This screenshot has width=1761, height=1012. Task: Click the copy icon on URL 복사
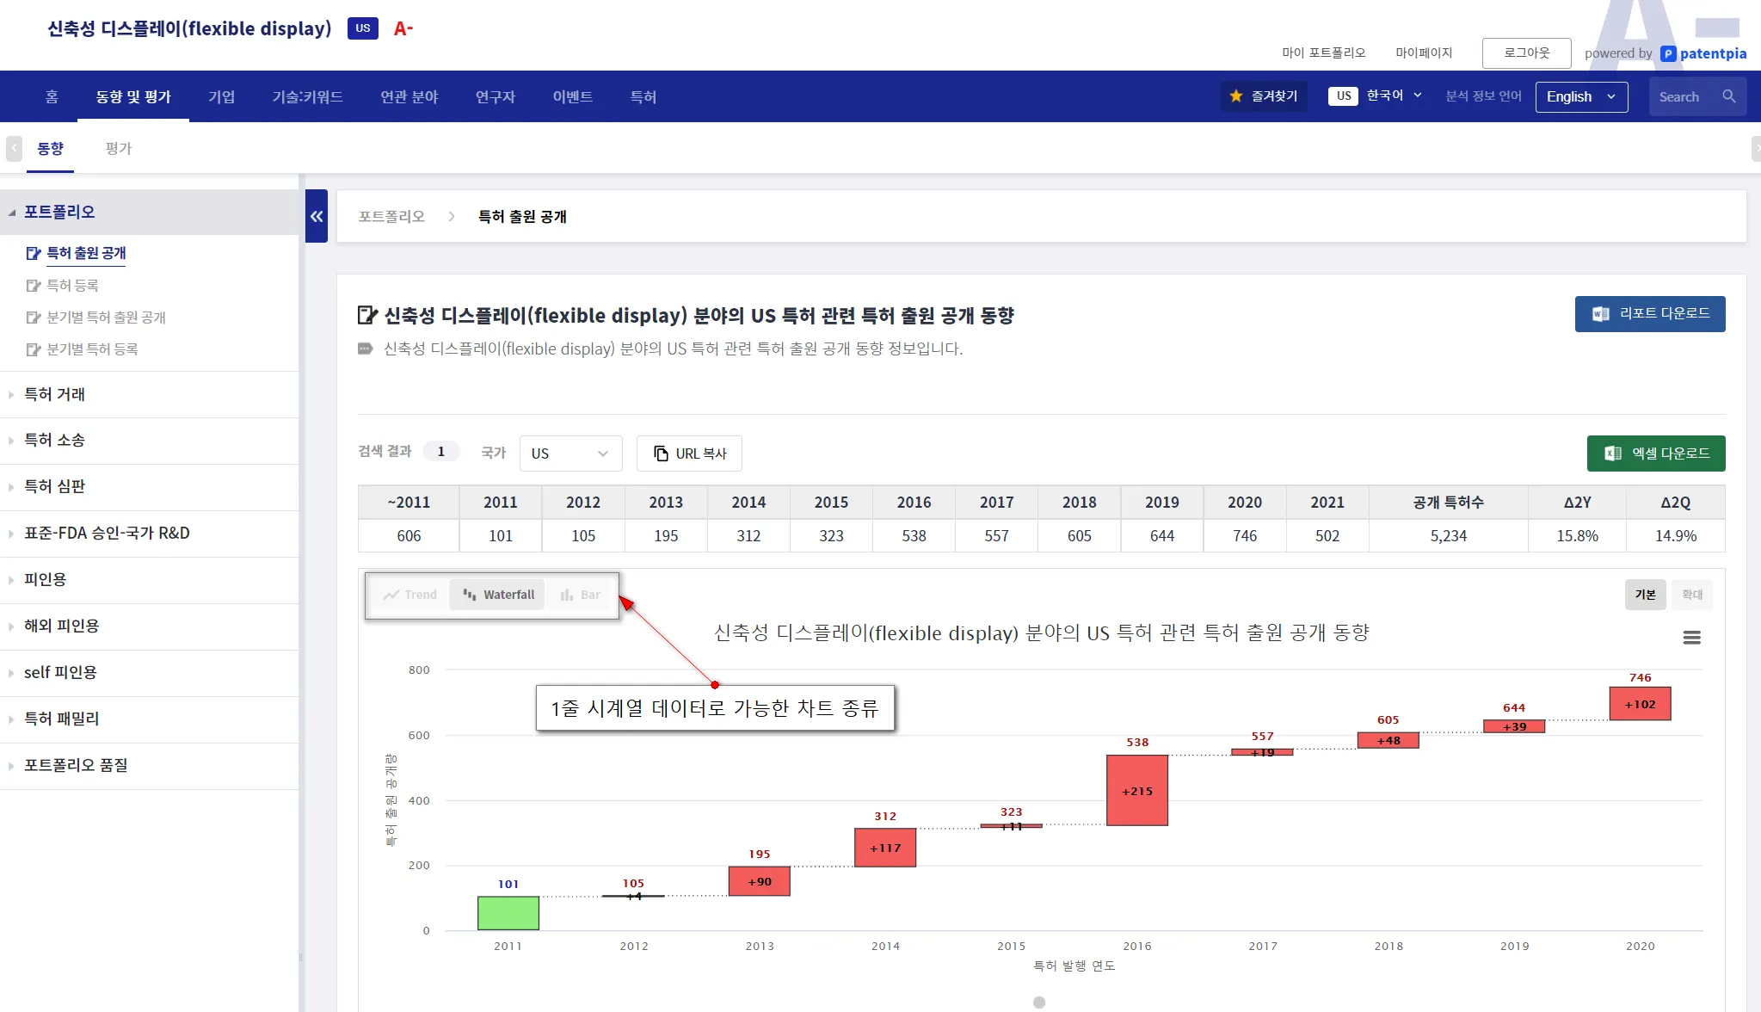pos(661,454)
